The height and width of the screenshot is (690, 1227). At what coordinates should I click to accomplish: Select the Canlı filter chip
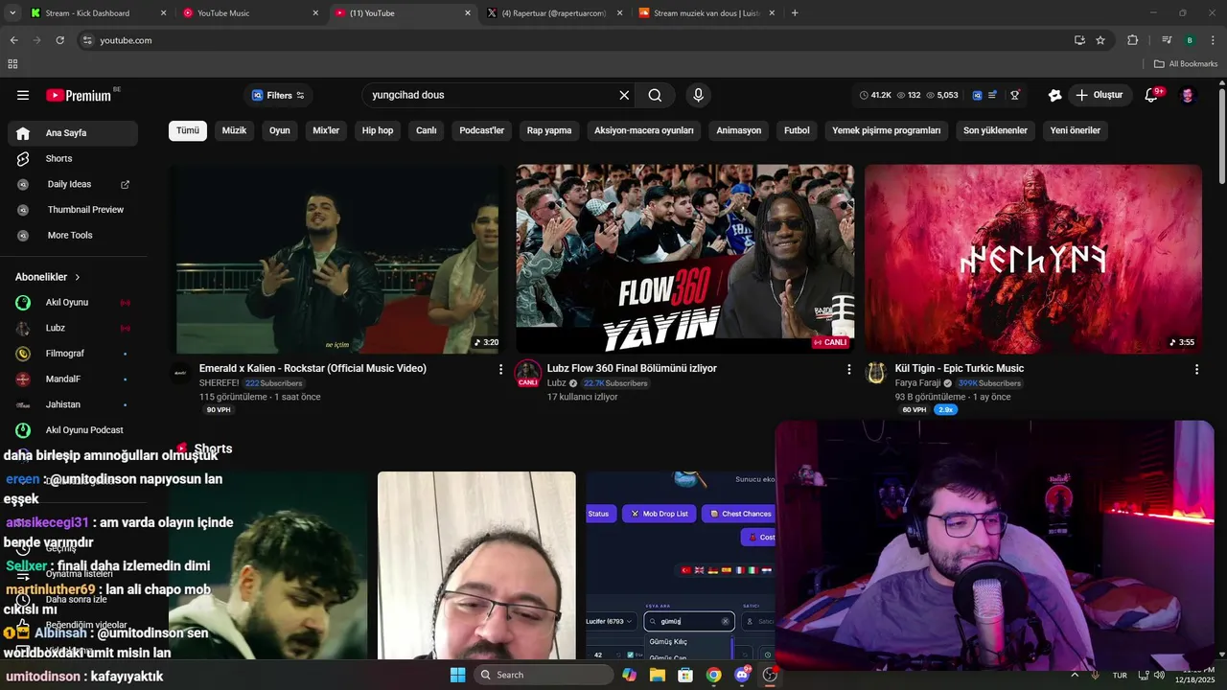427,130
